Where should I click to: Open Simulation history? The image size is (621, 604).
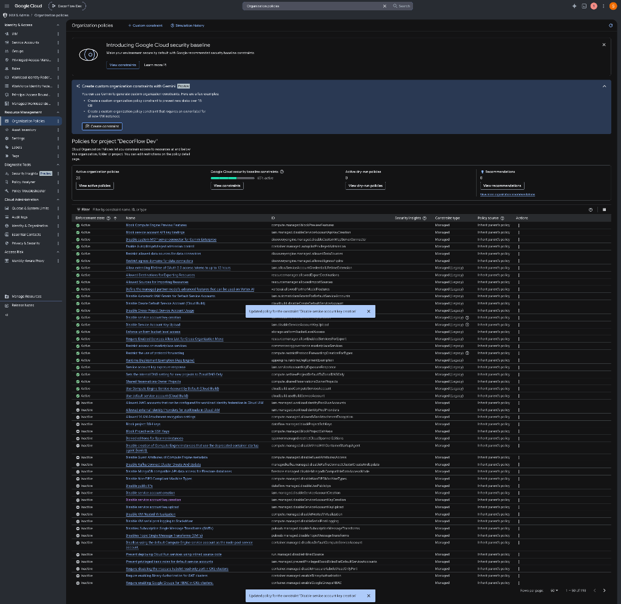click(x=187, y=25)
